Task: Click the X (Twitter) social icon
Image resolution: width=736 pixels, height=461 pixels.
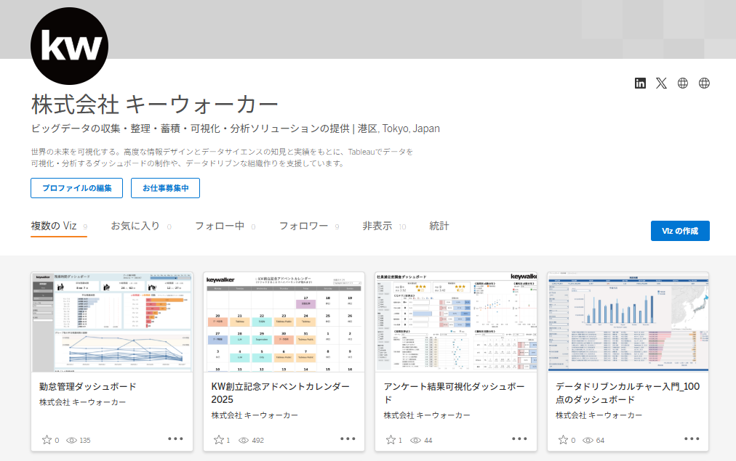Action: 661,83
